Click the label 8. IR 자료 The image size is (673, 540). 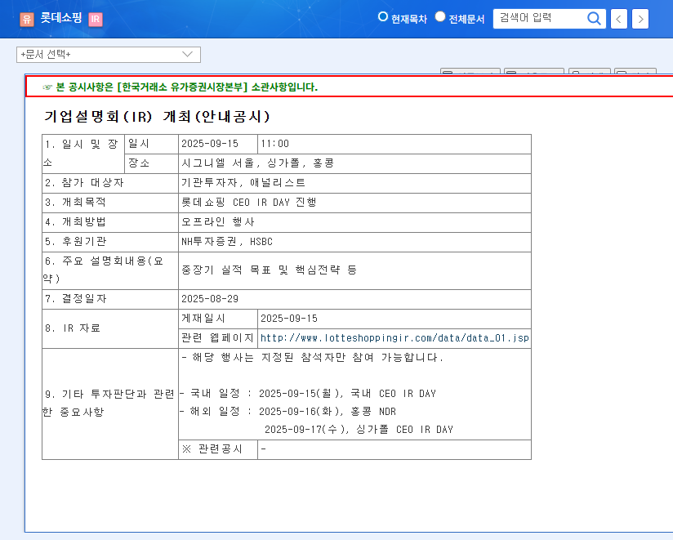pyautogui.click(x=110, y=328)
